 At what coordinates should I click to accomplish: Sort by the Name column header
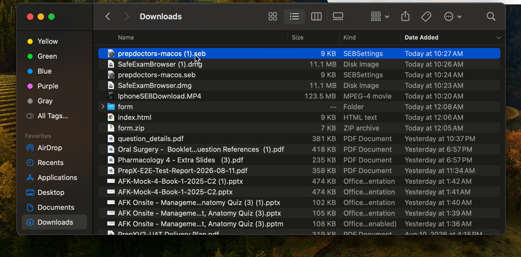[x=126, y=37]
